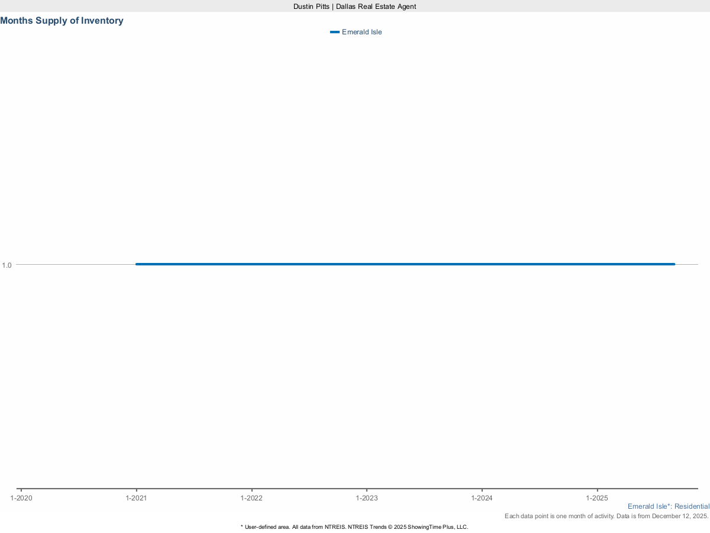Image resolution: width=710 pixels, height=533 pixels.
Task: Click the NTREIS copyright footnote
Action: (x=354, y=526)
